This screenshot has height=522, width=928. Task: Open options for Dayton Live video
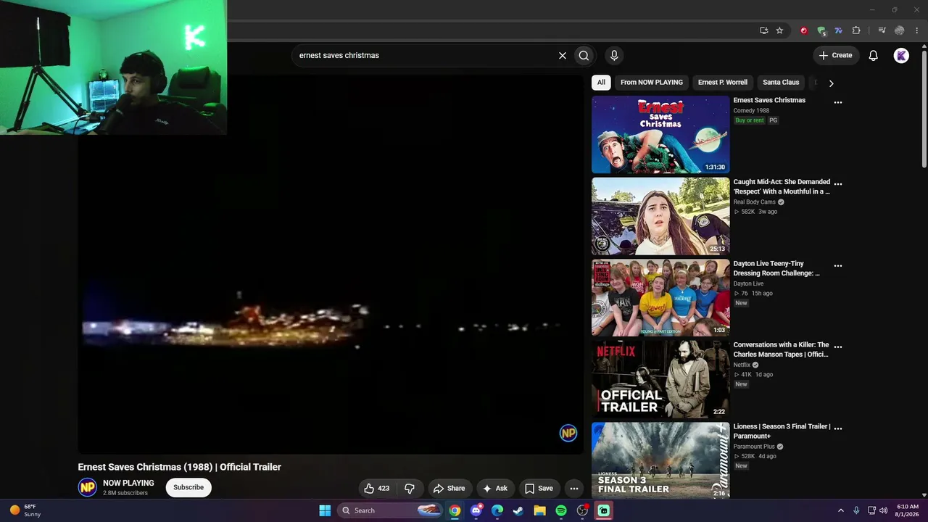(x=838, y=266)
